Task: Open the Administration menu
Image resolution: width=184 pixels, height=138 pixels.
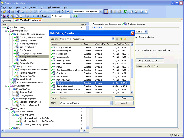Action: 54,7
